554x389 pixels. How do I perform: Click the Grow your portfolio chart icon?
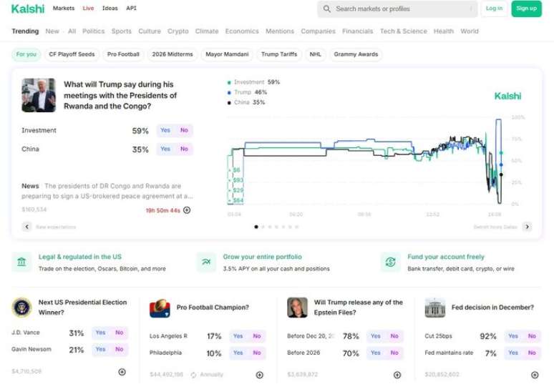(x=206, y=262)
